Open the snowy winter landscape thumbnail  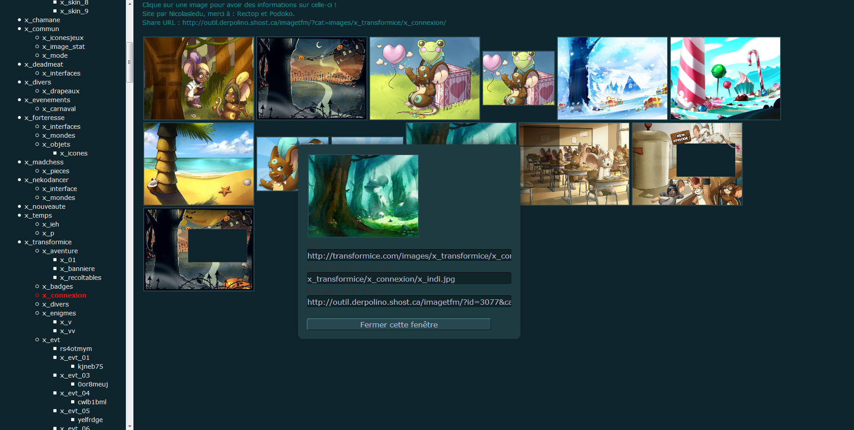(x=612, y=79)
